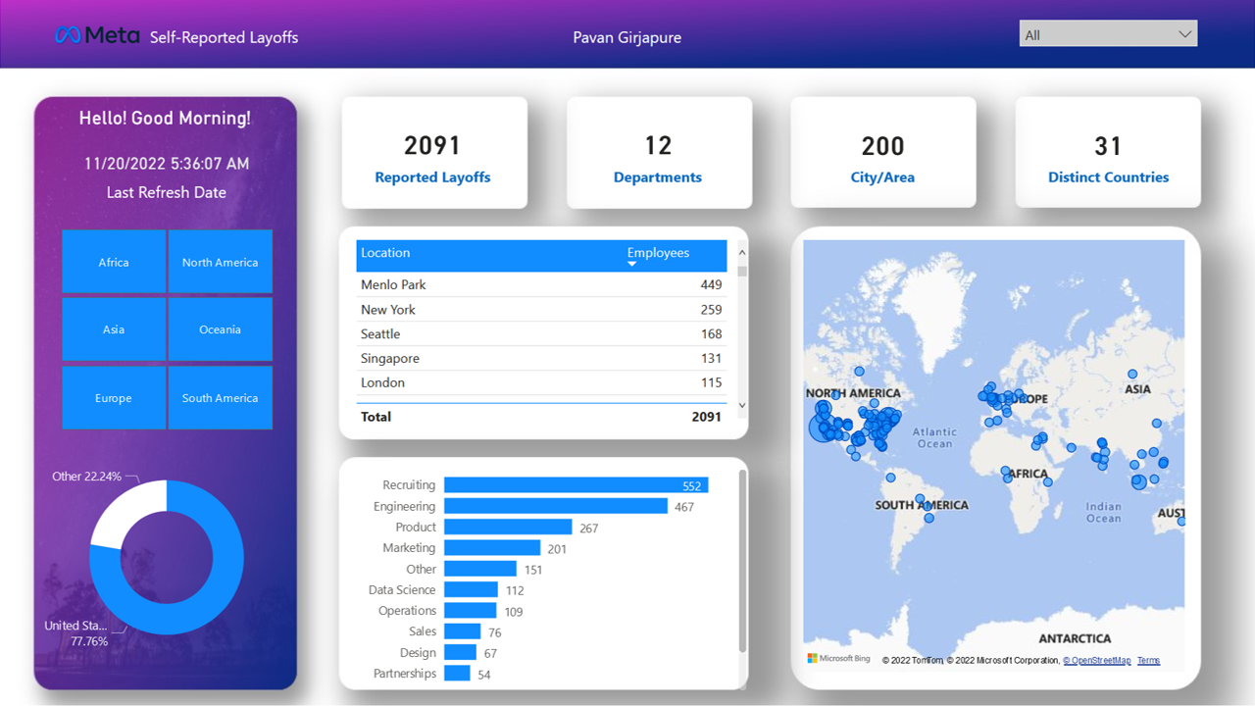The image size is (1255, 706).
Task: Open the OpenStreetMap attribution link
Action: pyautogui.click(x=1097, y=661)
